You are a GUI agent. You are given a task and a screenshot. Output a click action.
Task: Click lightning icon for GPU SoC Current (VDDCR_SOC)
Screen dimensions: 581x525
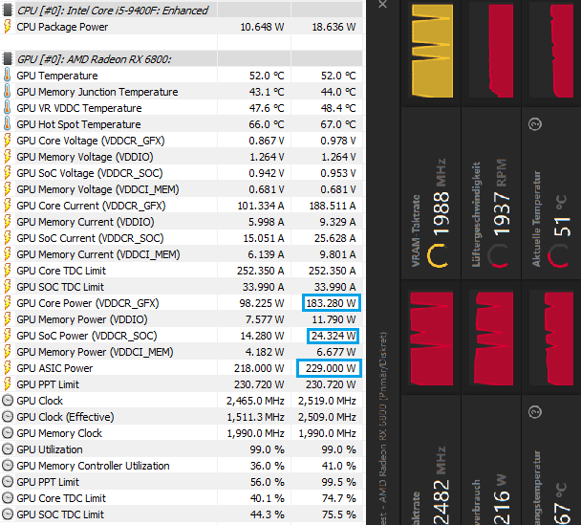[x=7, y=238]
